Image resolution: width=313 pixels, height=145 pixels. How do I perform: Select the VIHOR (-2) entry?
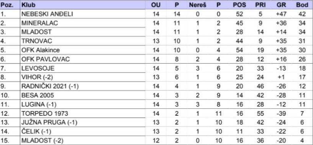[37, 77]
